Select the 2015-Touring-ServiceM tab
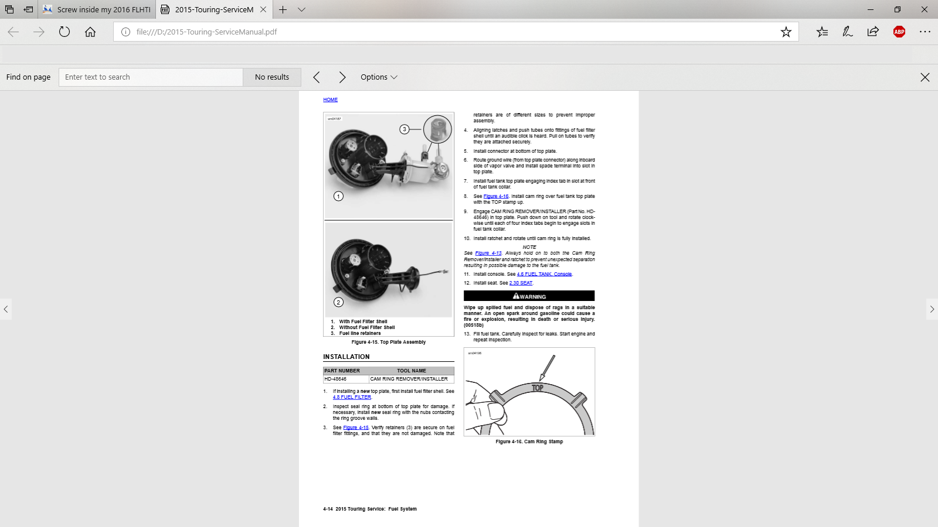The width and height of the screenshot is (938, 527). coord(213,9)
